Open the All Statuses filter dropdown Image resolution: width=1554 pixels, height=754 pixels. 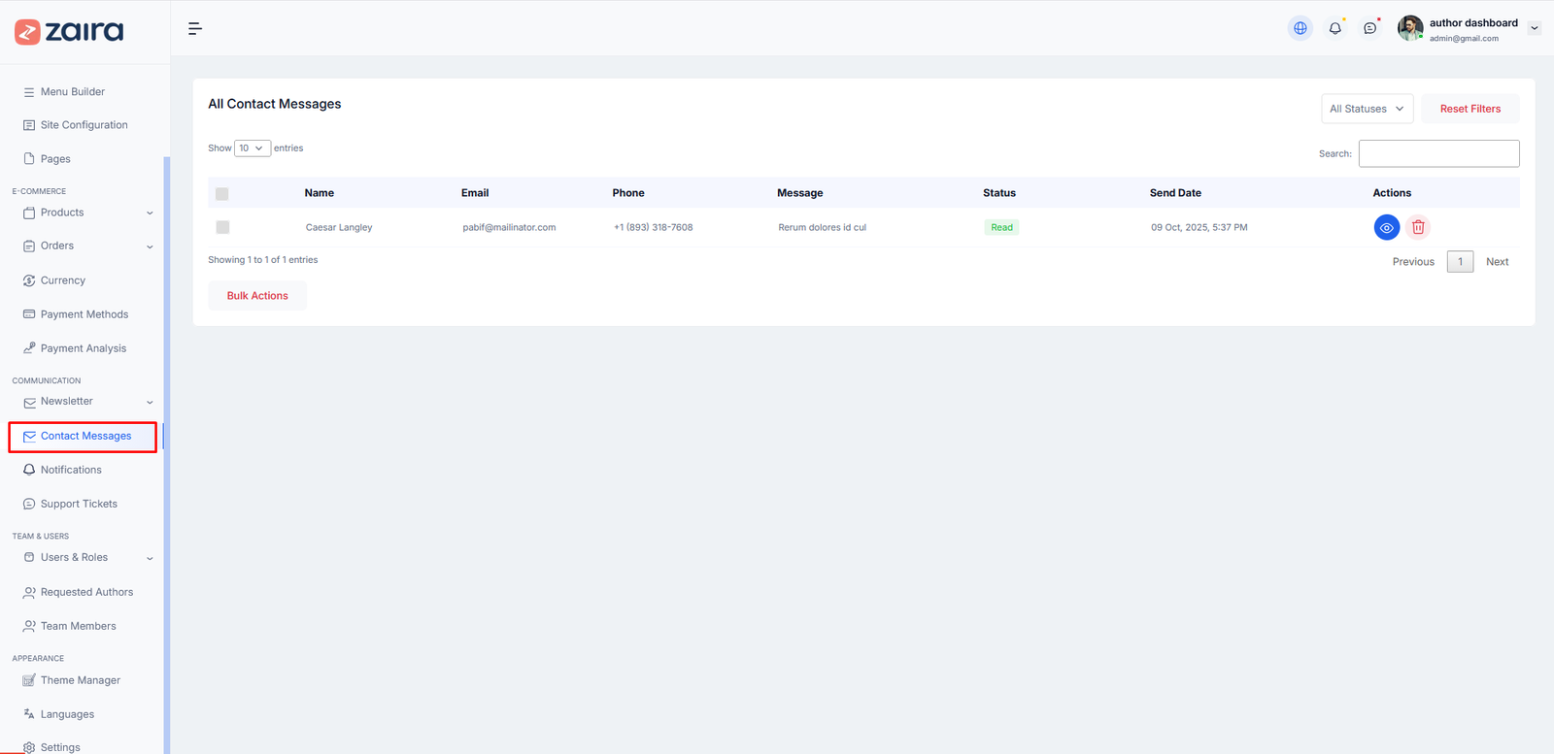coord(1367,109)
